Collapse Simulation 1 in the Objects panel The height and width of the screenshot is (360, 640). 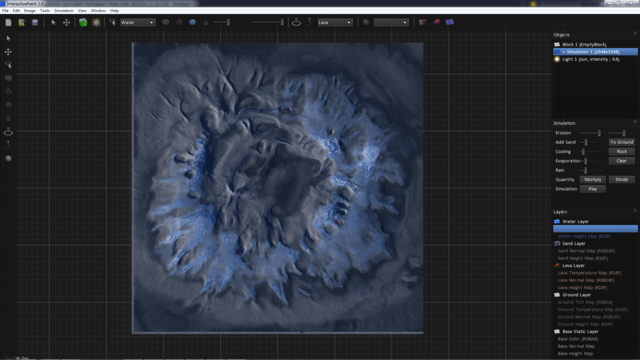tap(564, 52)
